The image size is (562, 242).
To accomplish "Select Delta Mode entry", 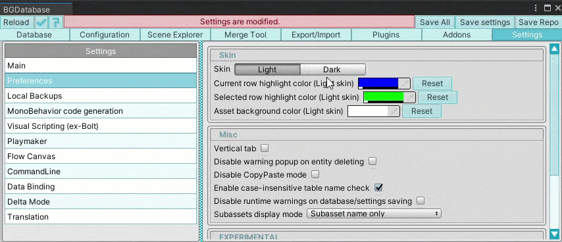I will click(x=101, y=202).
